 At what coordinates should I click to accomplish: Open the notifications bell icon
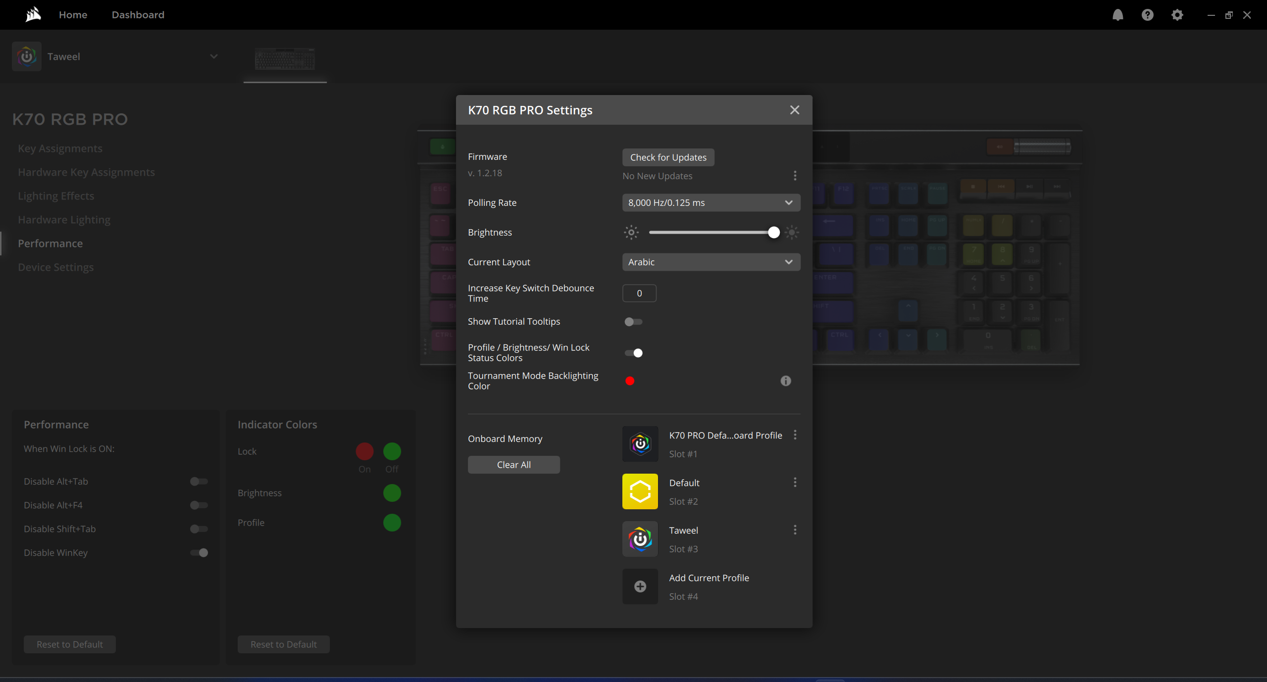(1118, 15)
